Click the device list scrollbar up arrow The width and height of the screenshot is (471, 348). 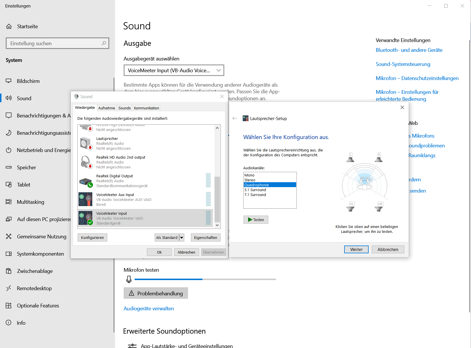coord(217,128)
